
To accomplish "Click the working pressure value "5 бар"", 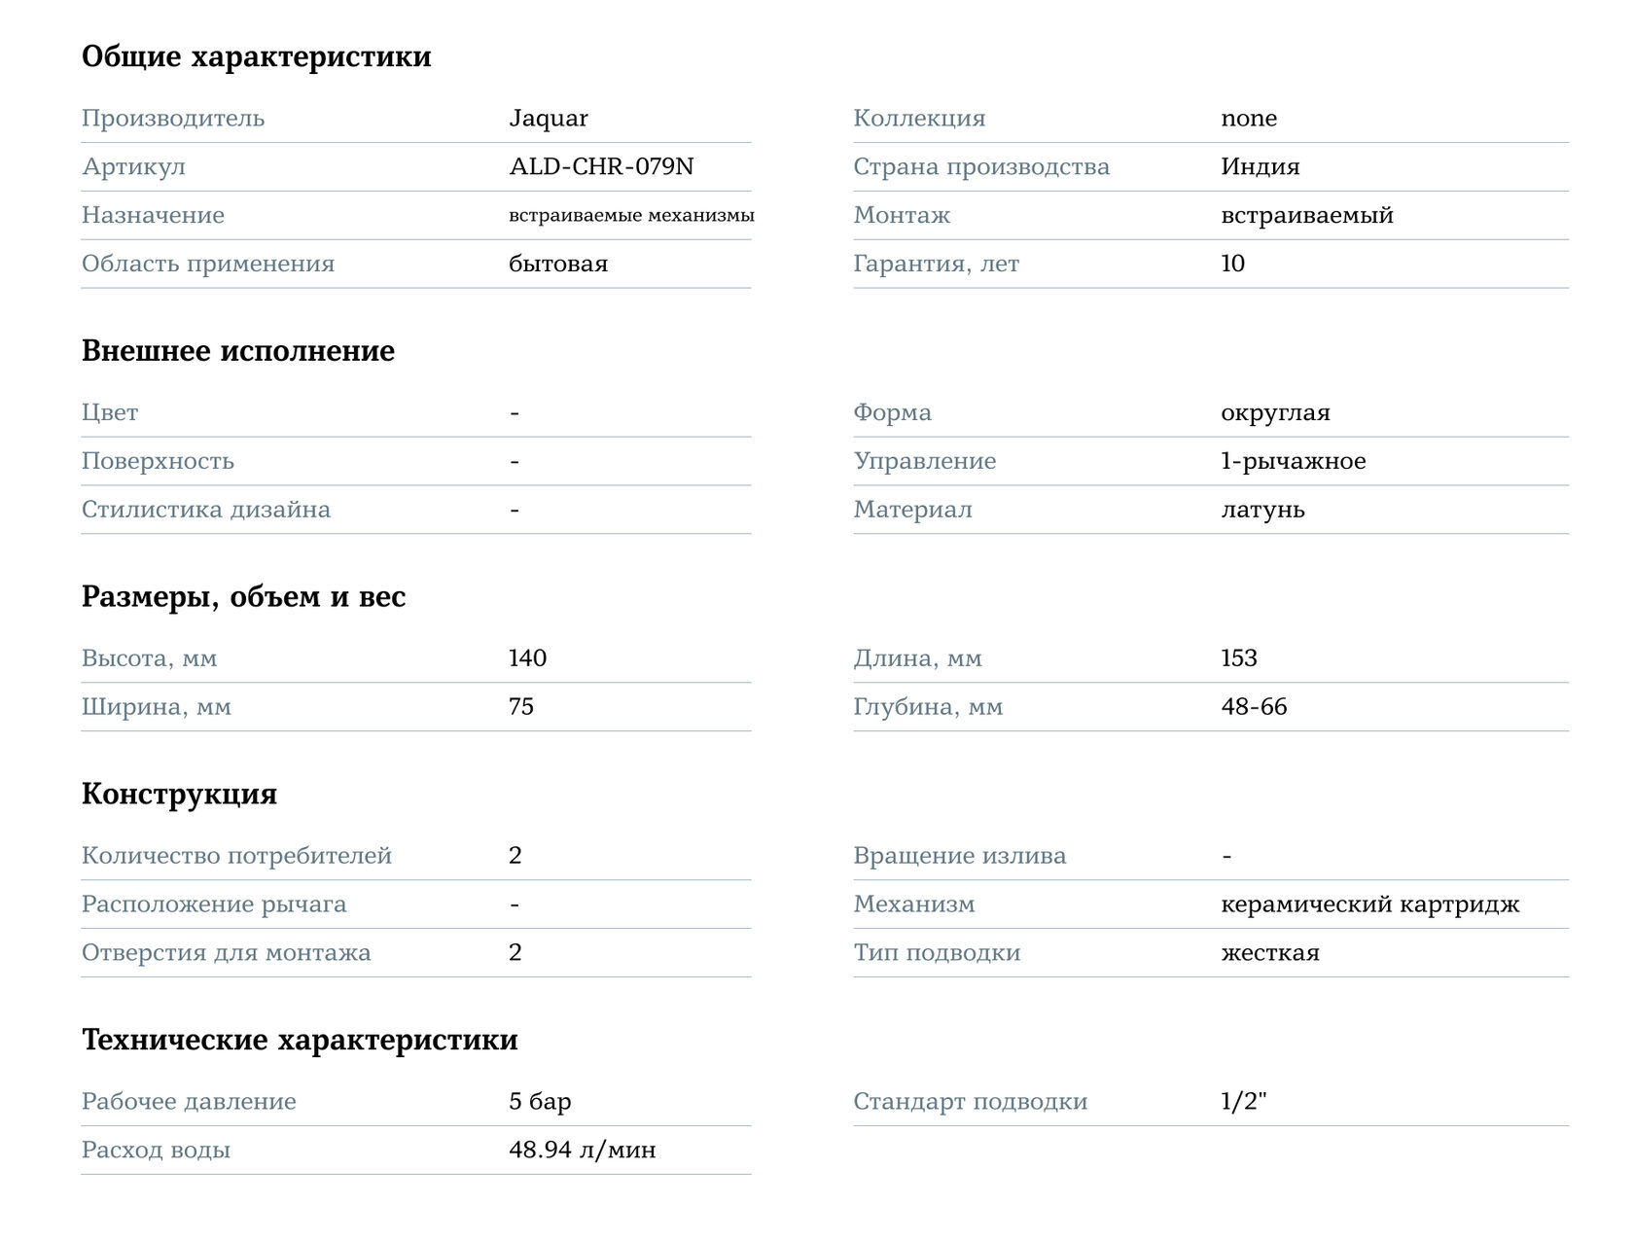I will [x=540, y=1102].
